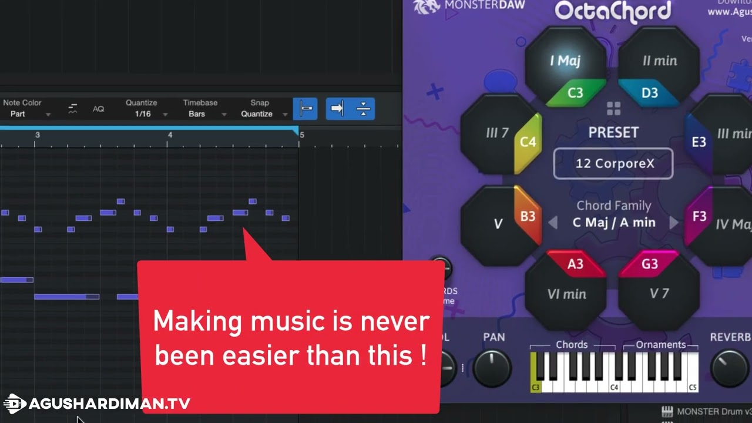
Task: Select previous chord family with left arrow
Action: tap(553, 223)
